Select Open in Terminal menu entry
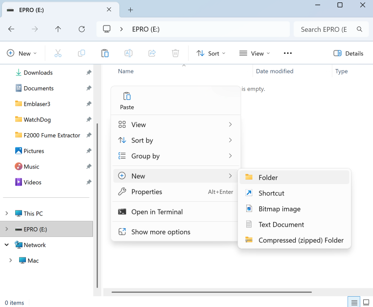Image resolution: width=373 pixels, height=307 pixels. click(x=157, y=212)
